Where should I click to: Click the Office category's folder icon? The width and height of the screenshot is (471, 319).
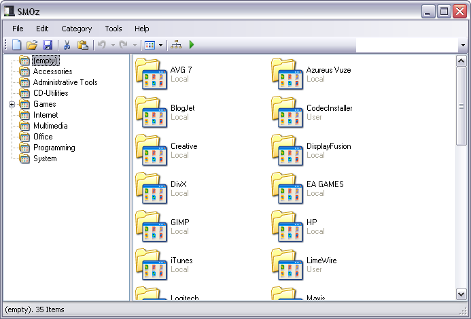click(x=24, y=137)
